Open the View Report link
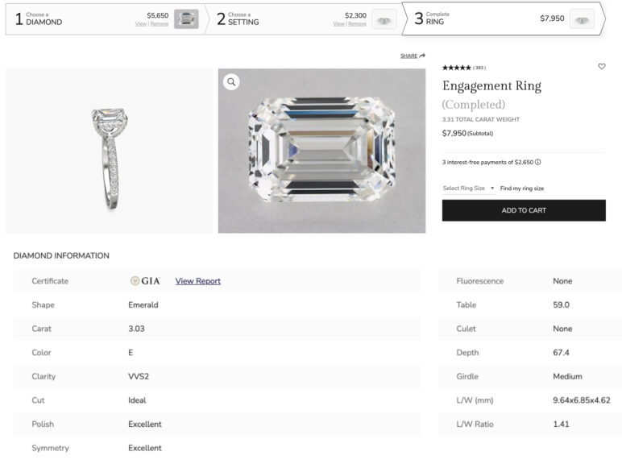The height and width of the screenshot is (464, 622). [197, 281]
